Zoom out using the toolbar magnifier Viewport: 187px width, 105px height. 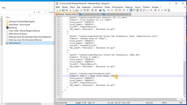tap(112, 10)
